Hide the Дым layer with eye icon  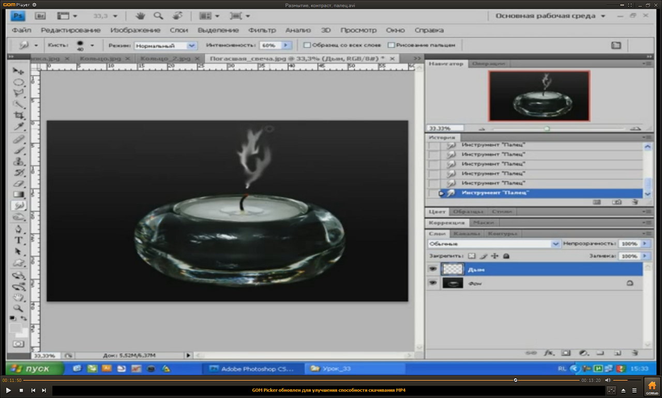[432, 269]
